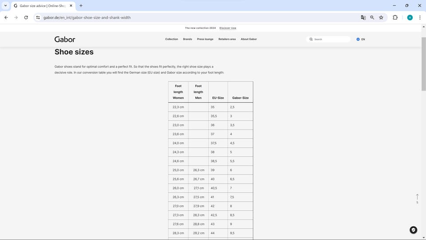This screenshot has height=240, width=426.
Task: Select the 27,5 cm men foot length cell
Action: point(198,197)
